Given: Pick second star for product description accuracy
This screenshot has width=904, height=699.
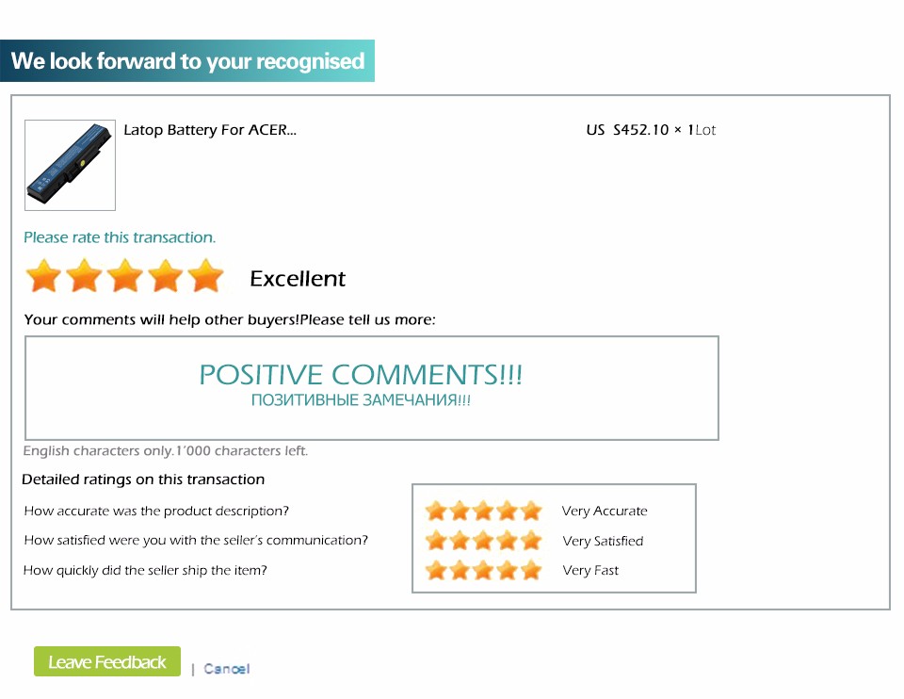Looking at the screenshot, I should click(460, 512).
